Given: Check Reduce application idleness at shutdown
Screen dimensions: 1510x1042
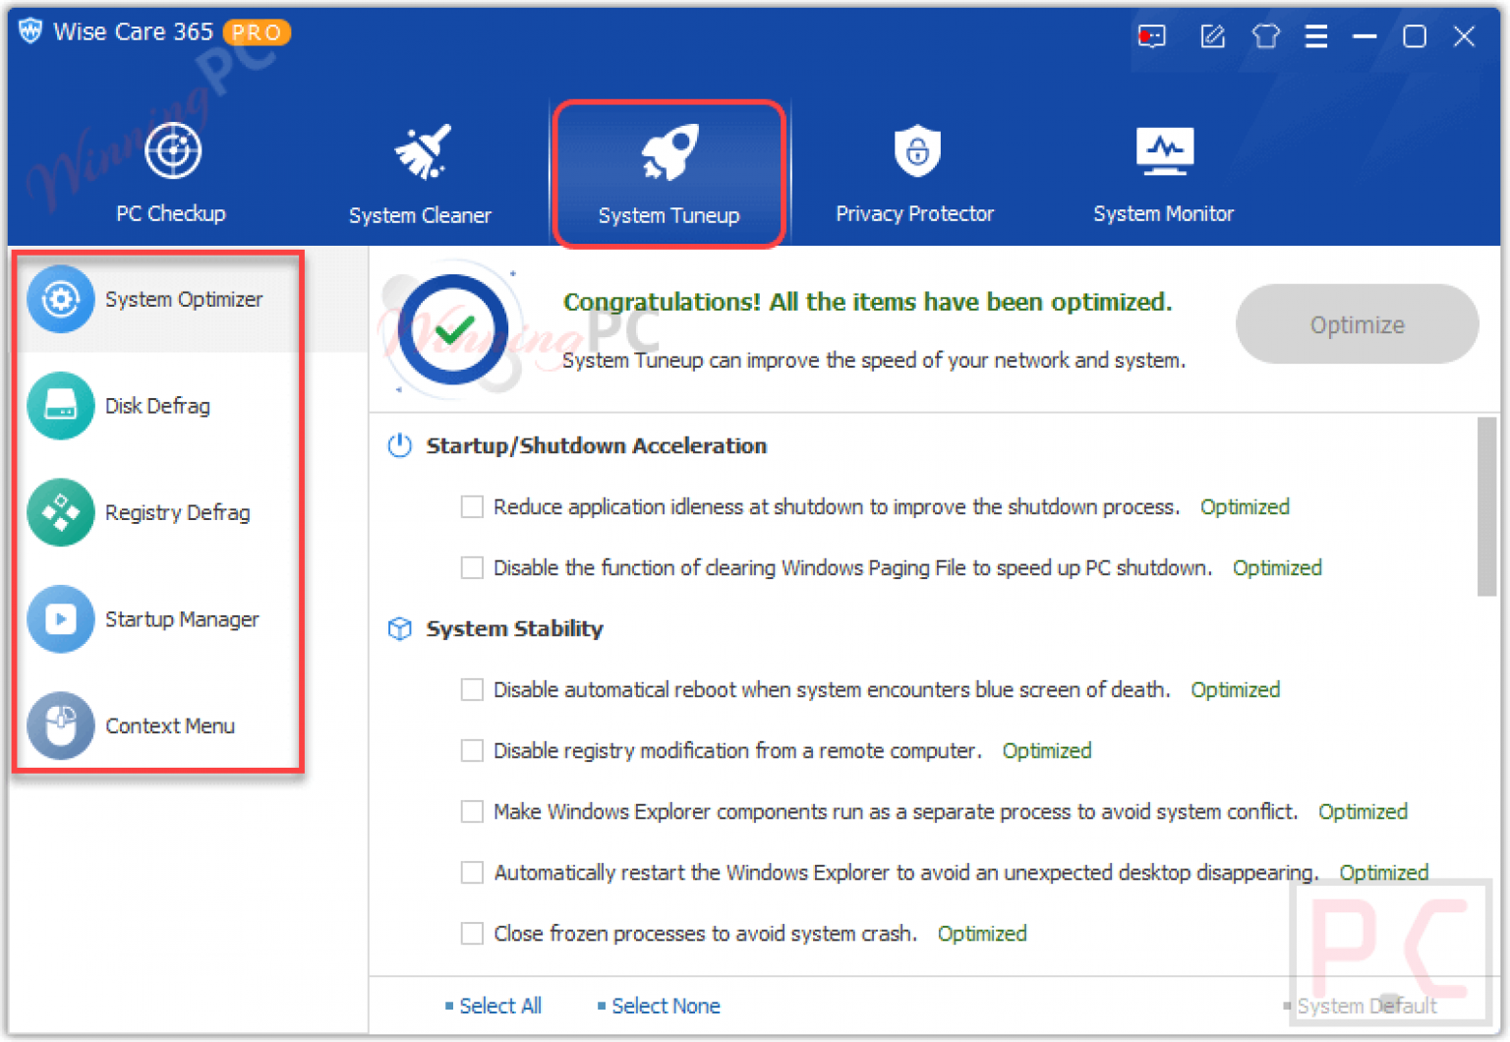Looking at the screenshot, I should tap(473, 507).
